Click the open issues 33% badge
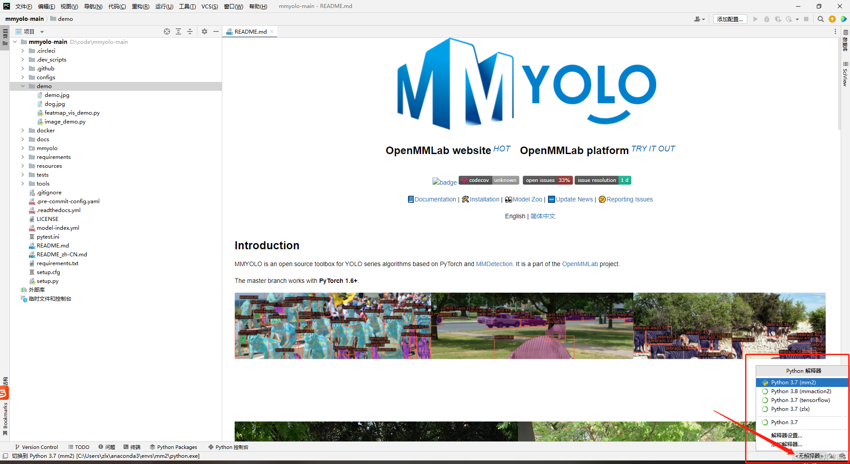This screenshot has width=850, height=464. coord(547,180)
